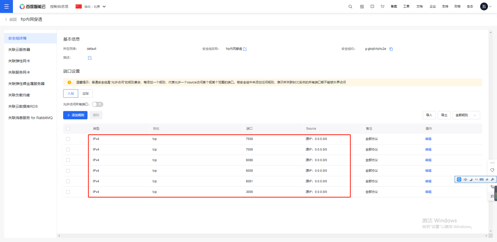The image size is (497, 242).
Task: Click the search magnifier icon
Action: [350, 7]
